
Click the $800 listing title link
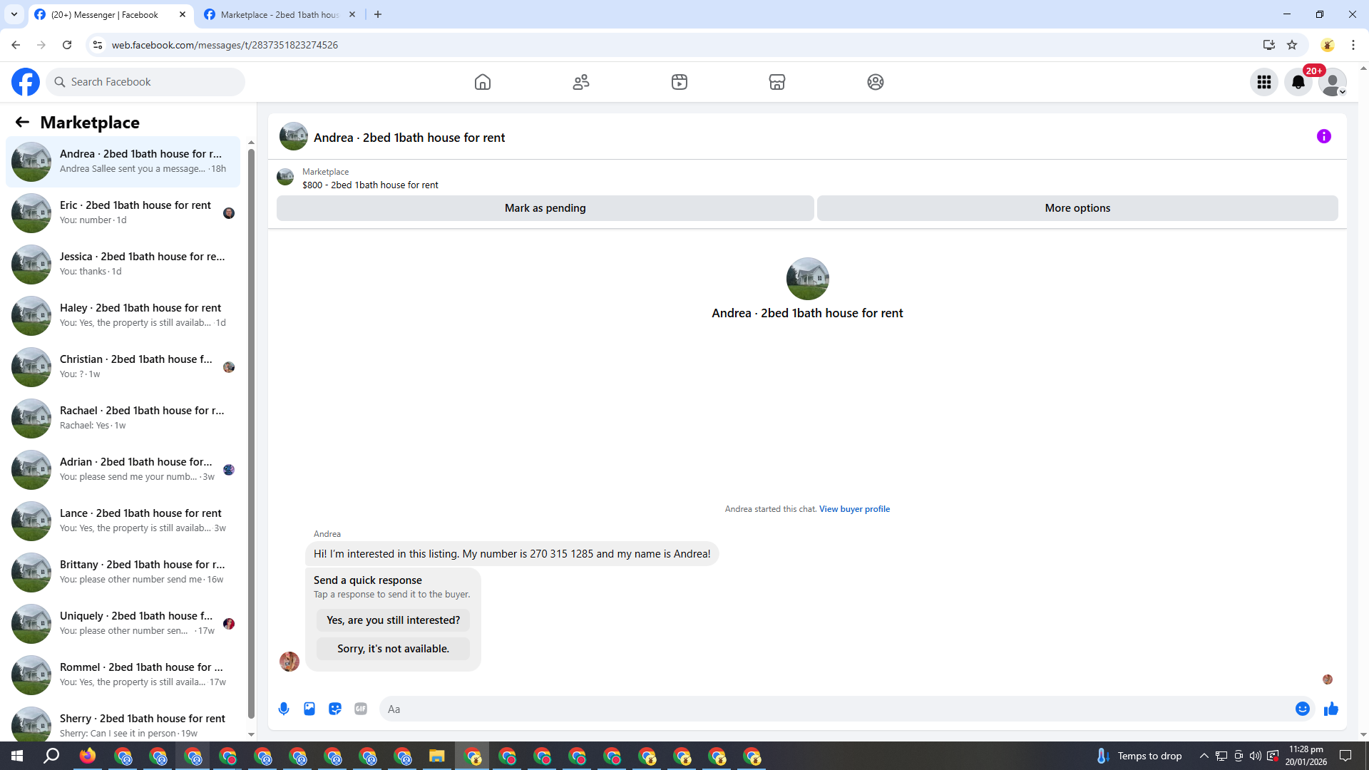pos(370,185)
